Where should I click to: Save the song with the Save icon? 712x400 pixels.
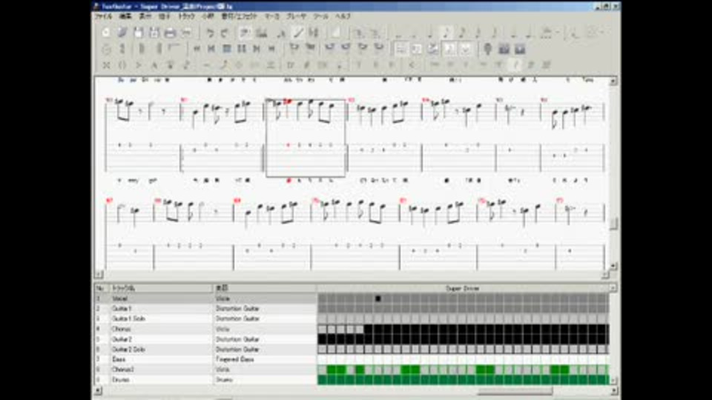point(138,33)
